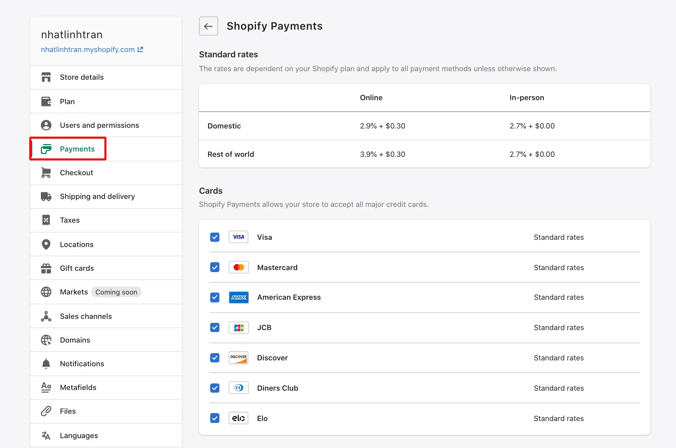The width and height of the screenshot is (676, 448).
Task: Click Rest of world online rate 3.9% + $0.30
Action: (x=382, y=154)
